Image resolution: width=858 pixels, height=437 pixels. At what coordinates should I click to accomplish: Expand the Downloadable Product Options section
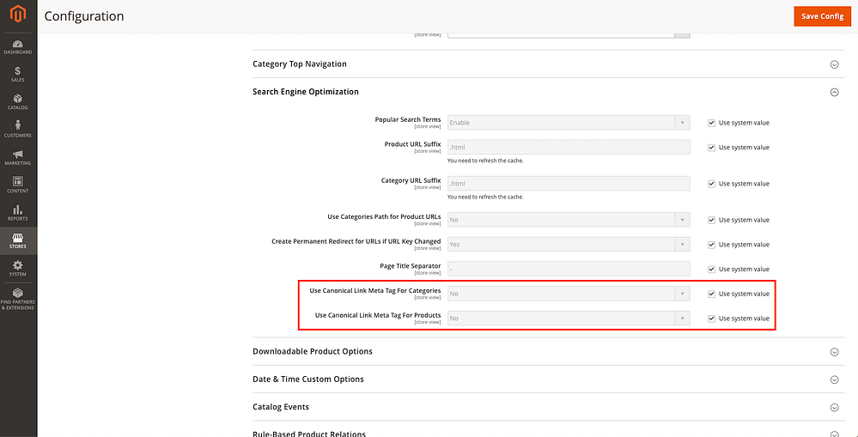click(833, 351)
